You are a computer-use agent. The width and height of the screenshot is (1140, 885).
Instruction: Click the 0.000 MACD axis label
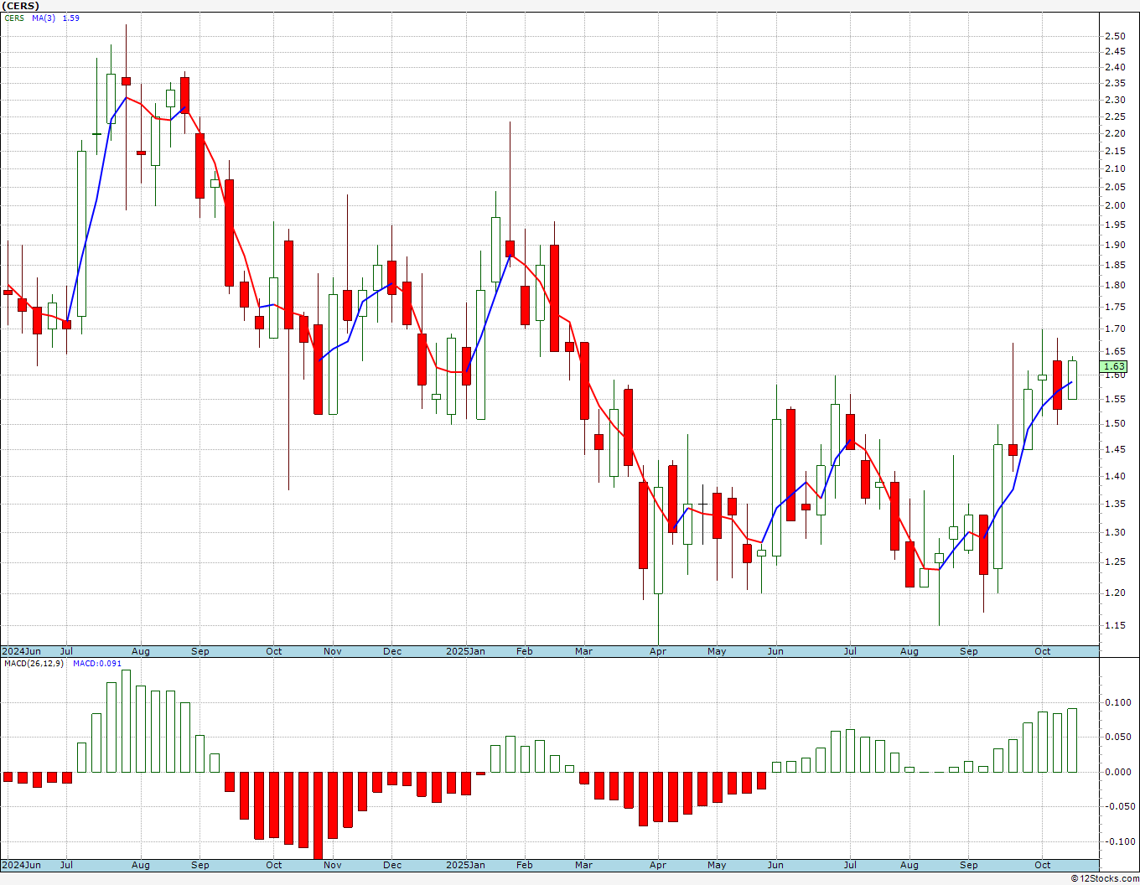coord(1117,772)
